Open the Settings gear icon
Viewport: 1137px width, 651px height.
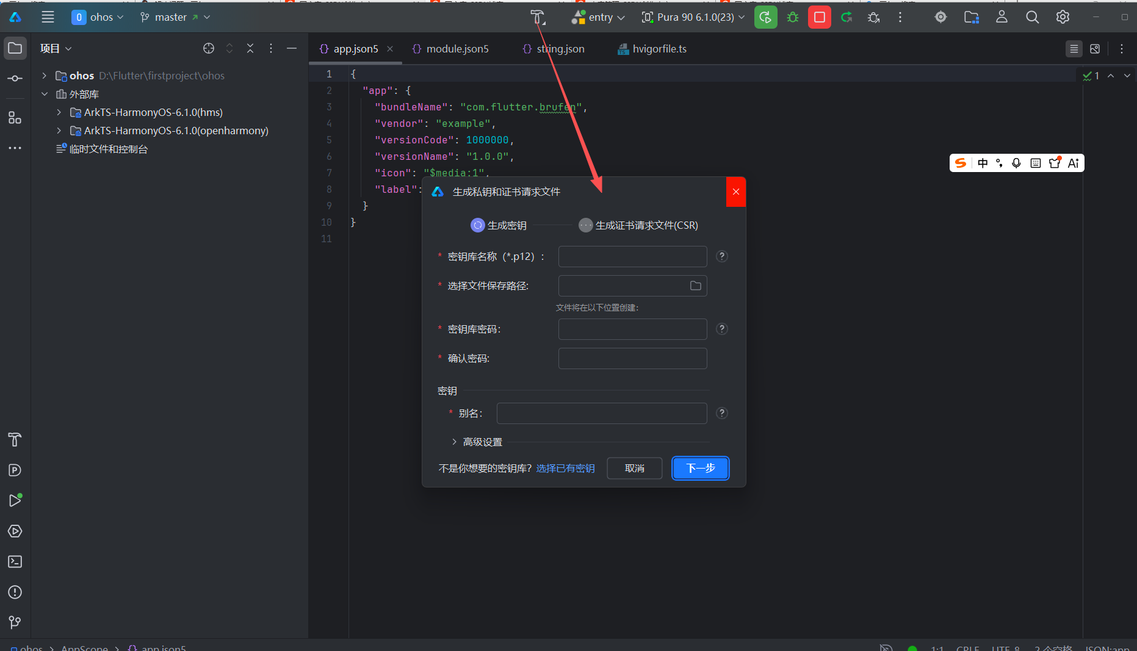pos(1063,17)
